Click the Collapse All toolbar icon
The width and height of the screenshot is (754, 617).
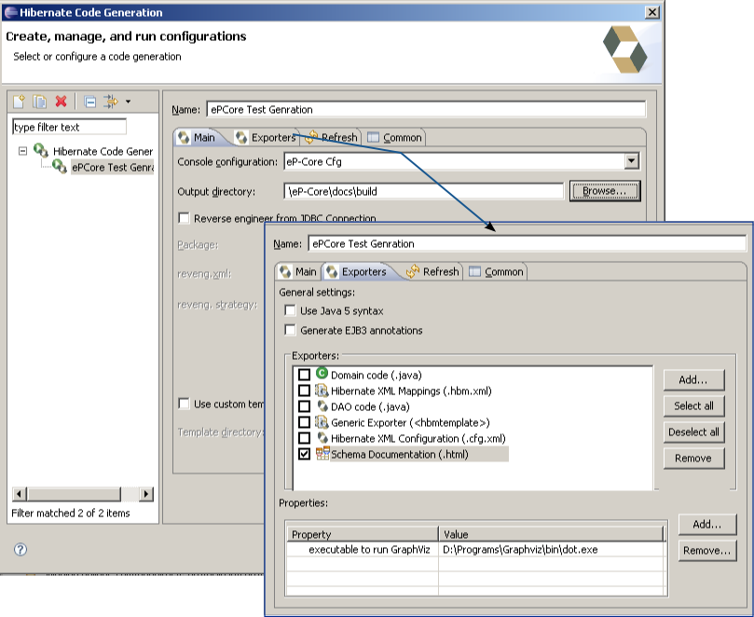pos(89,102)
